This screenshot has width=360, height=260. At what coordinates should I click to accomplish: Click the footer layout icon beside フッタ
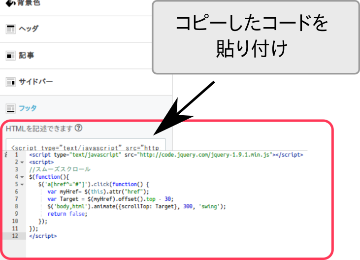click(10, 108)
